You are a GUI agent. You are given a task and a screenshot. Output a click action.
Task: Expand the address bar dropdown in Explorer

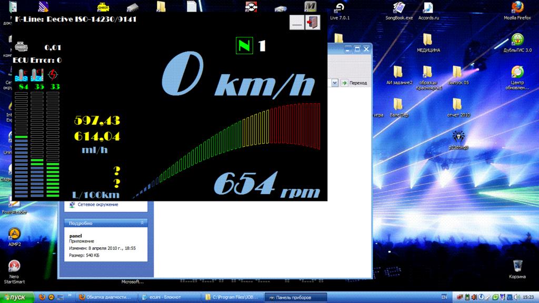(x=334, y=83)
